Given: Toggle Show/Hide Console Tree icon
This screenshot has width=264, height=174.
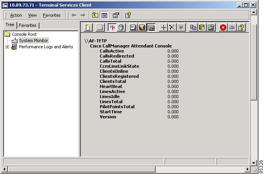Looking at the screenshot, I should pos(104,15).
